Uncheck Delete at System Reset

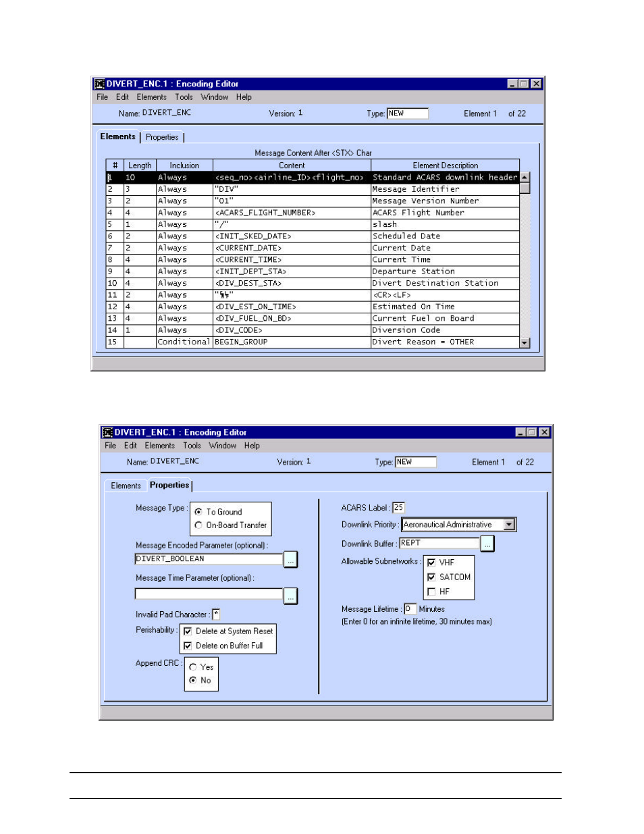point(188,631)
